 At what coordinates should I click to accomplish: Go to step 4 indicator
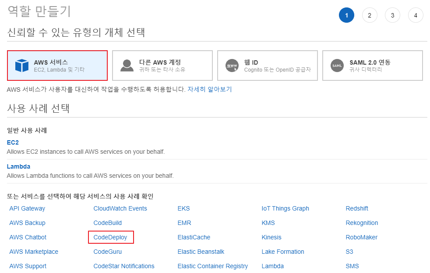tap(416, 15)
